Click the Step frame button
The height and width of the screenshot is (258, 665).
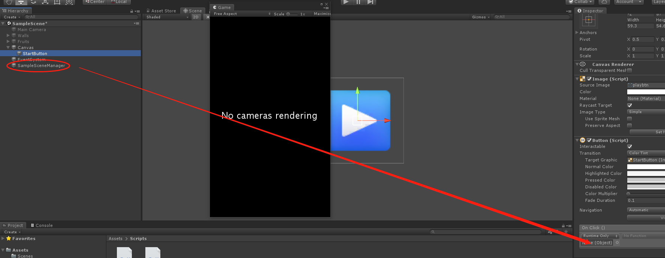[x=370, y=2]
